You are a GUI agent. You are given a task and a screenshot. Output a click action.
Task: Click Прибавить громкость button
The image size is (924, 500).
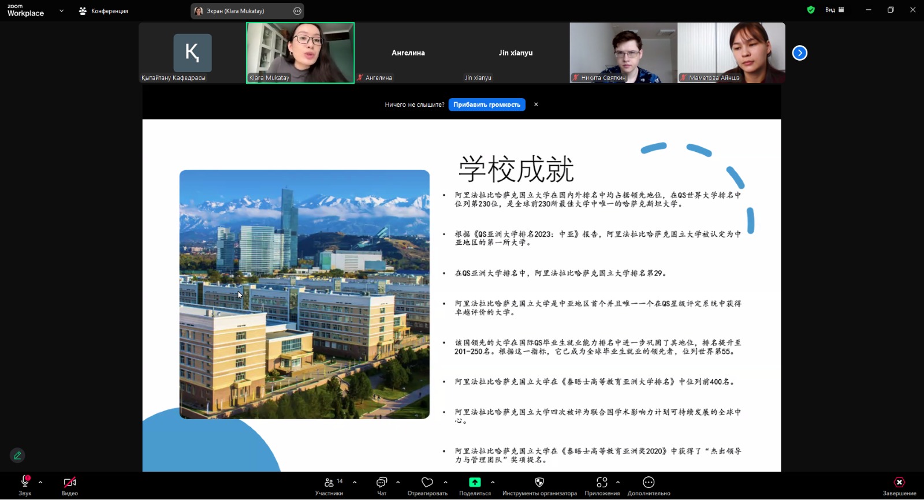point(487,105)
